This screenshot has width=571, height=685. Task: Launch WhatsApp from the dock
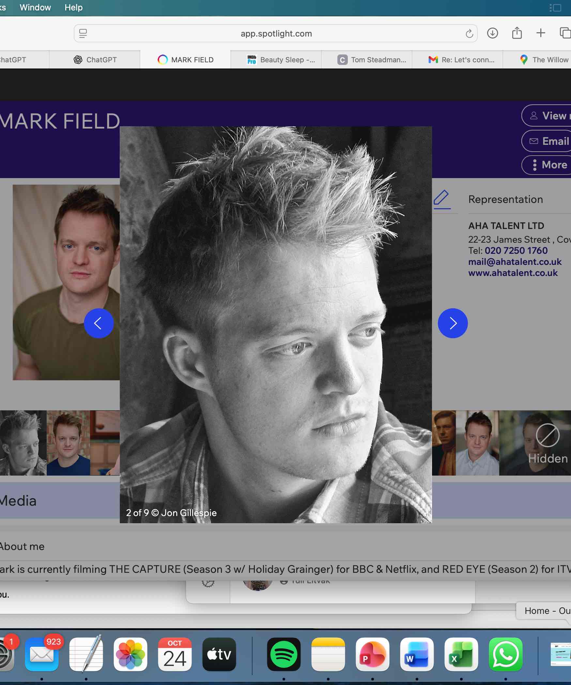[x=505, y=654]
